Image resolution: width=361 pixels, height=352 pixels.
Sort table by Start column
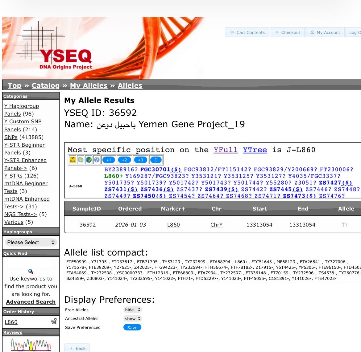260,209
